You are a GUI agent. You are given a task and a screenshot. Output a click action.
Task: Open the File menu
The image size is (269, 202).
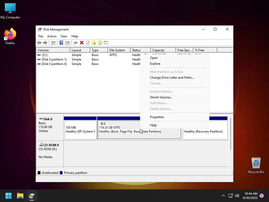[x=41, y=36]
